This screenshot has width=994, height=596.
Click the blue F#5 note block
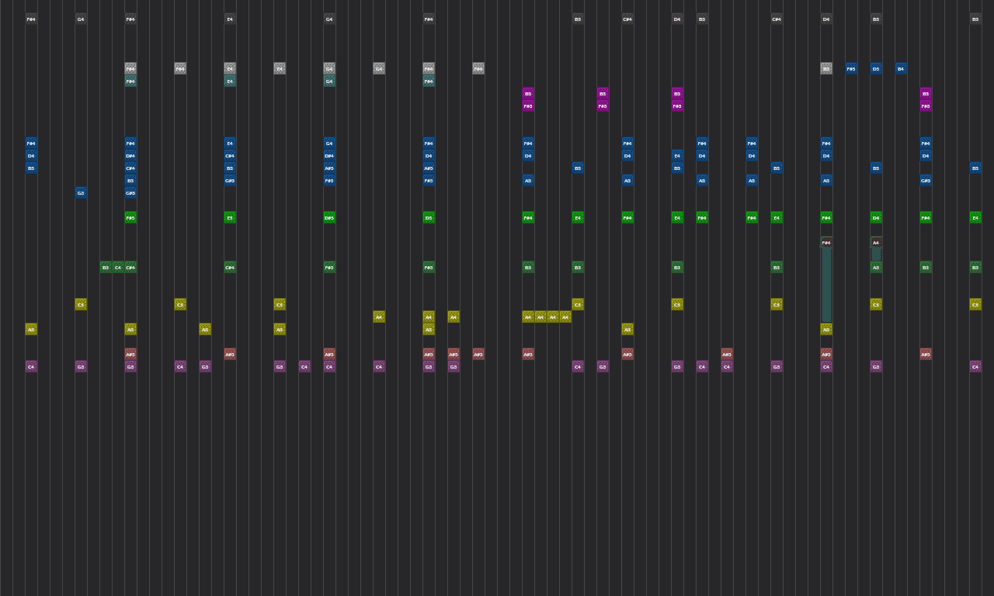pyautogui.click(x=851, y=68)
